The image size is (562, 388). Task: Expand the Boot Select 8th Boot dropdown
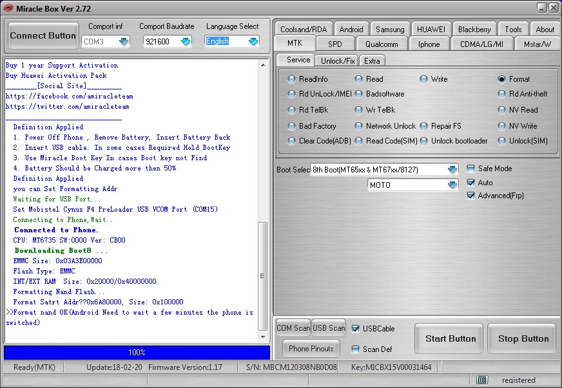tap(452, 169)
